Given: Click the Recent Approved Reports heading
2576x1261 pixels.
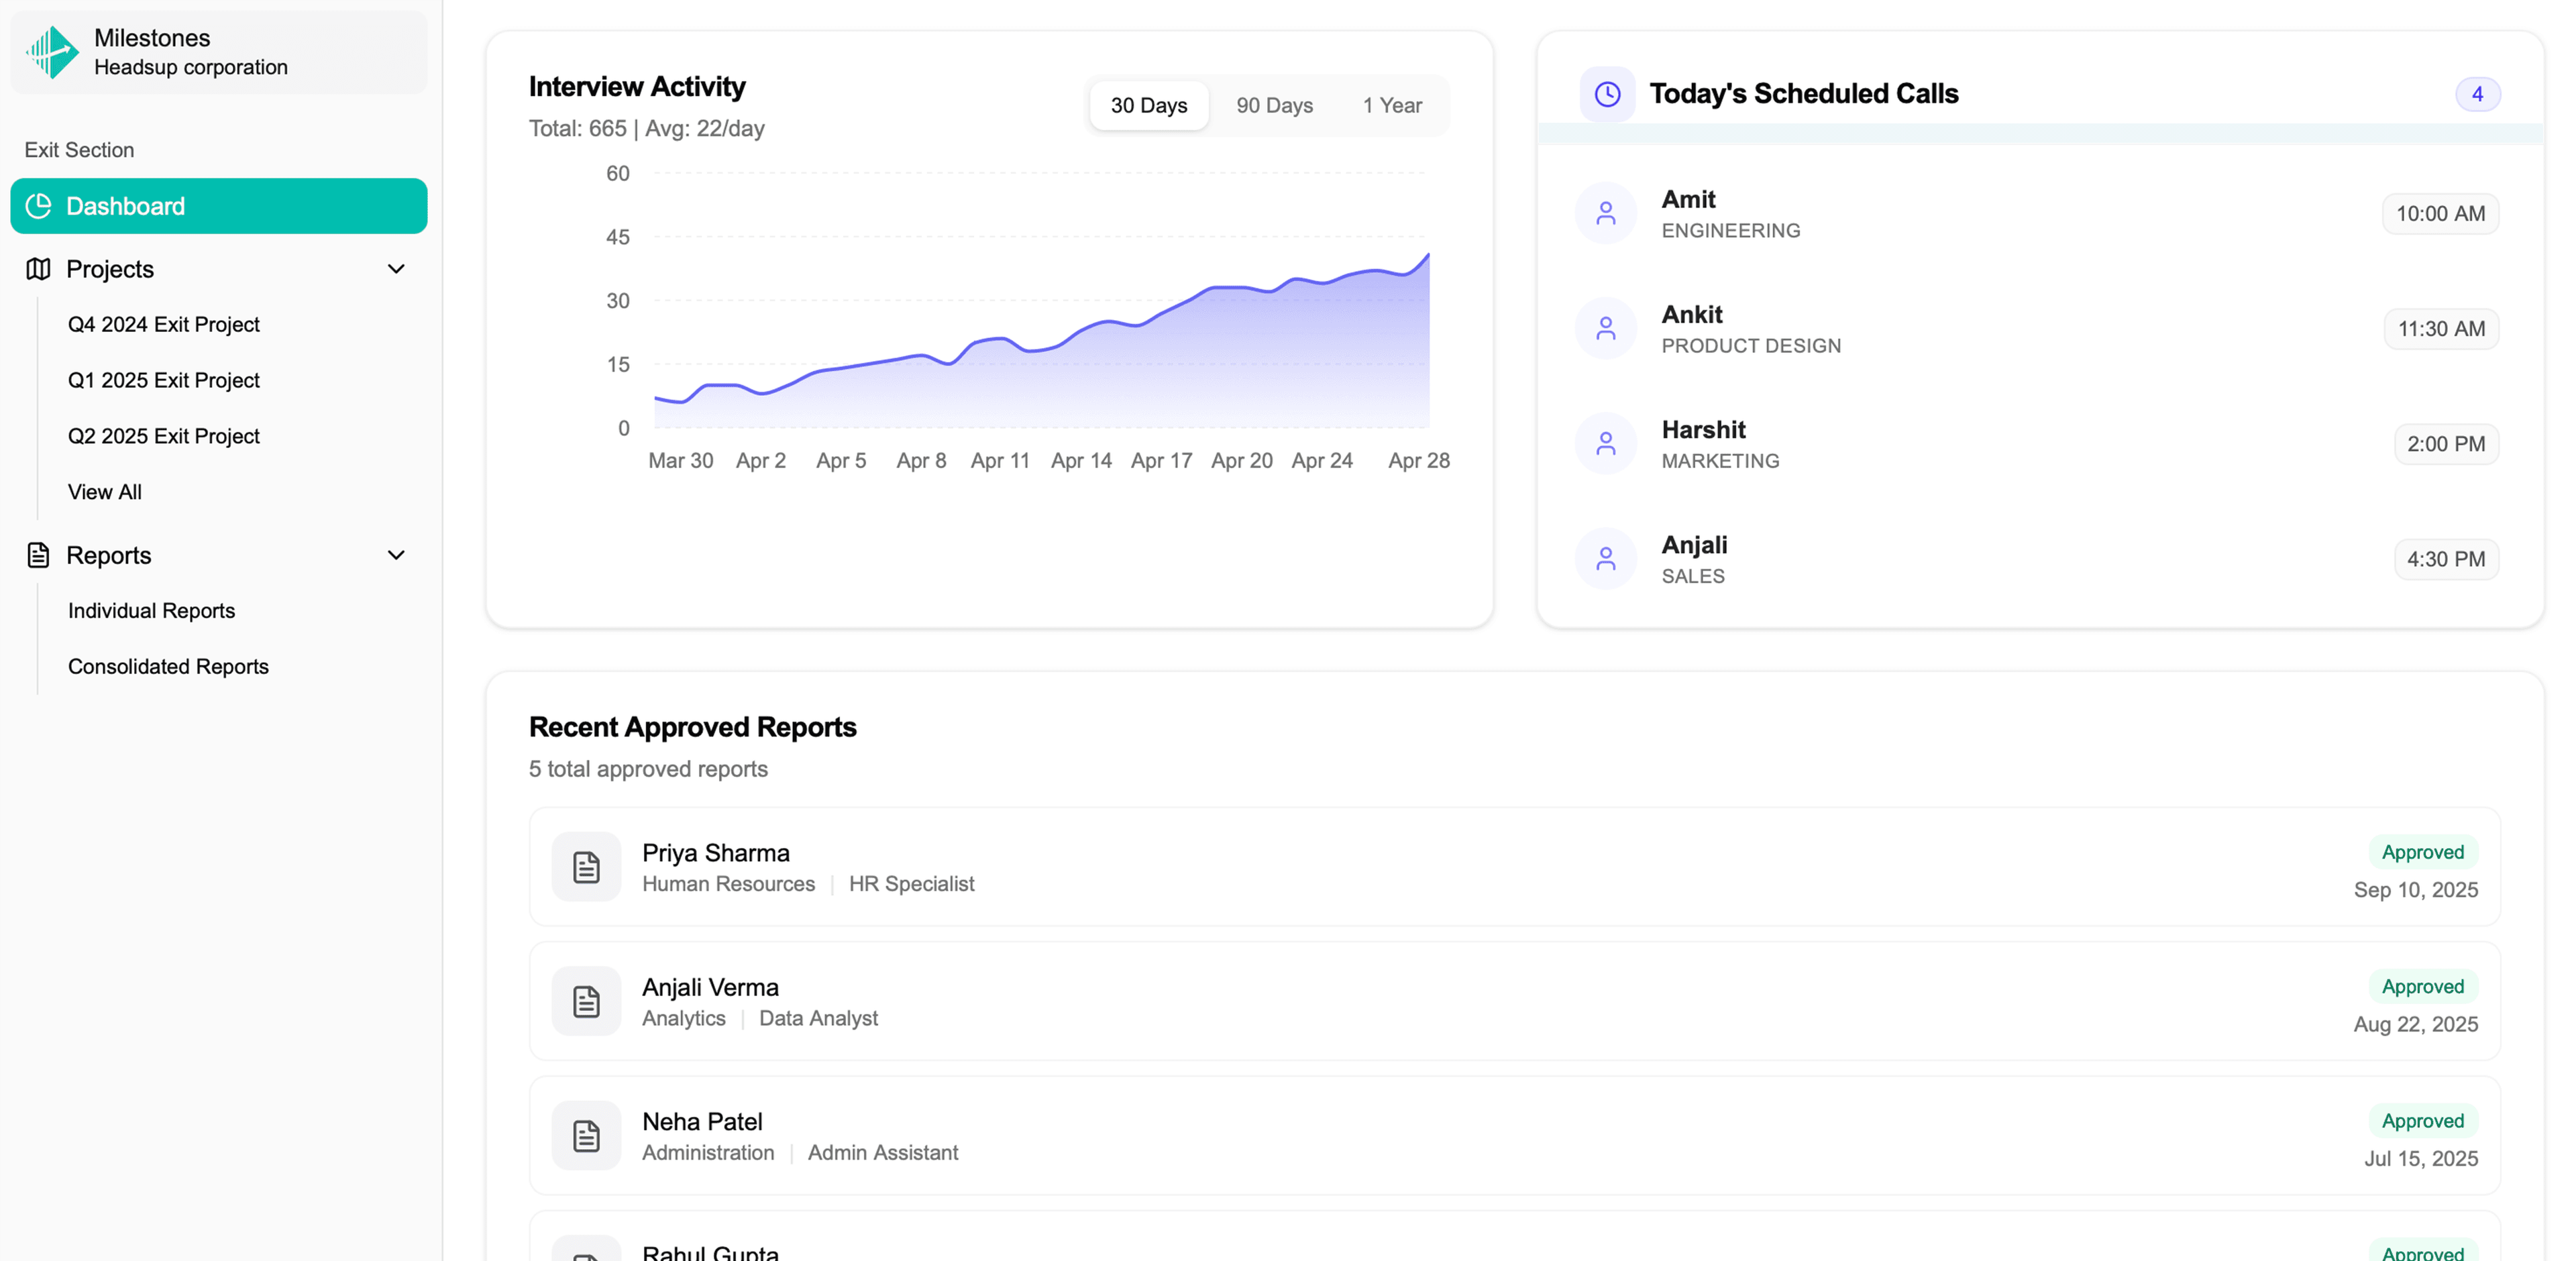Looking at the screenshot, I should pyautogui.click(x=692, y=727).
